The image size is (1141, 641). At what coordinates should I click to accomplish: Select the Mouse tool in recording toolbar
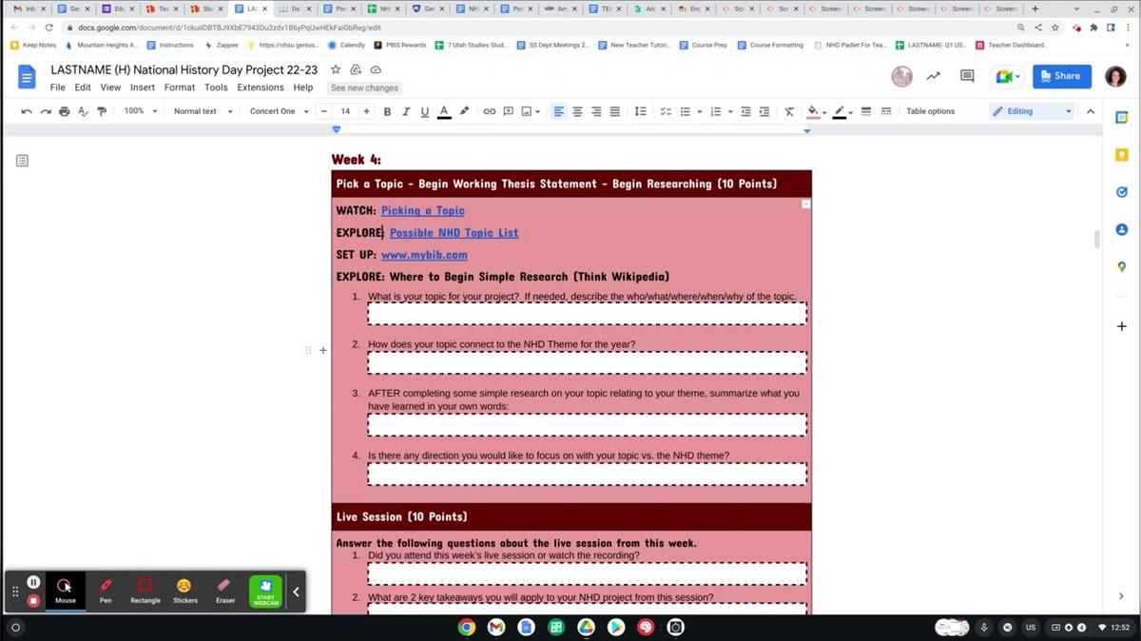tap(65, 590)
